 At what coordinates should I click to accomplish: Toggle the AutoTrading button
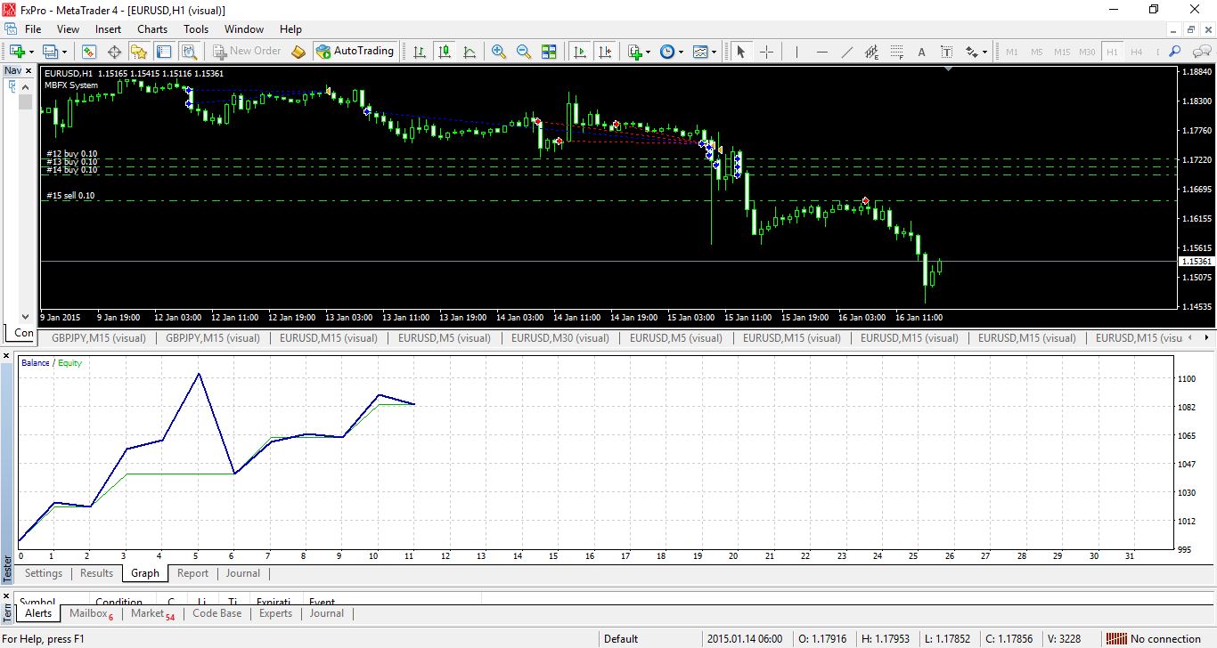pos(355,52)
